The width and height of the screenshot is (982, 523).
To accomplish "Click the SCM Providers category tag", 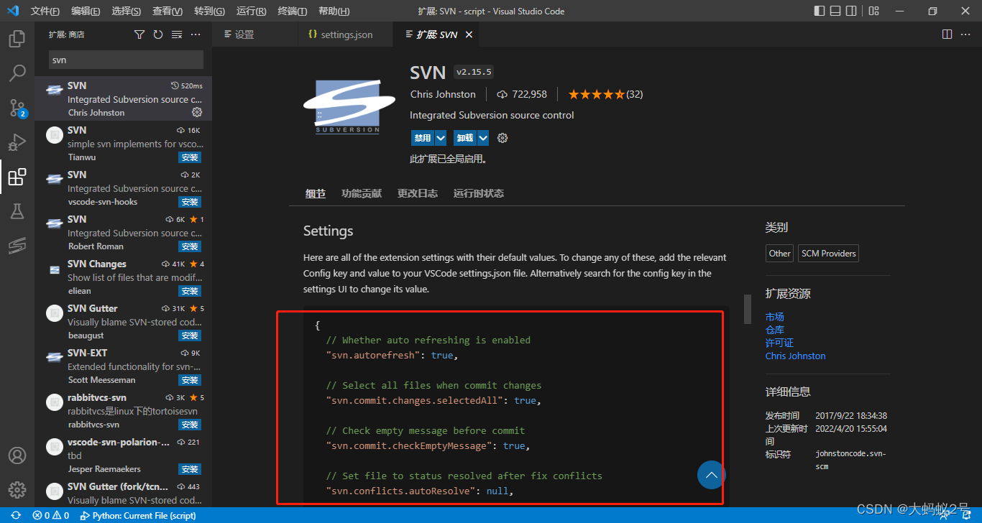I will point(829,253).
